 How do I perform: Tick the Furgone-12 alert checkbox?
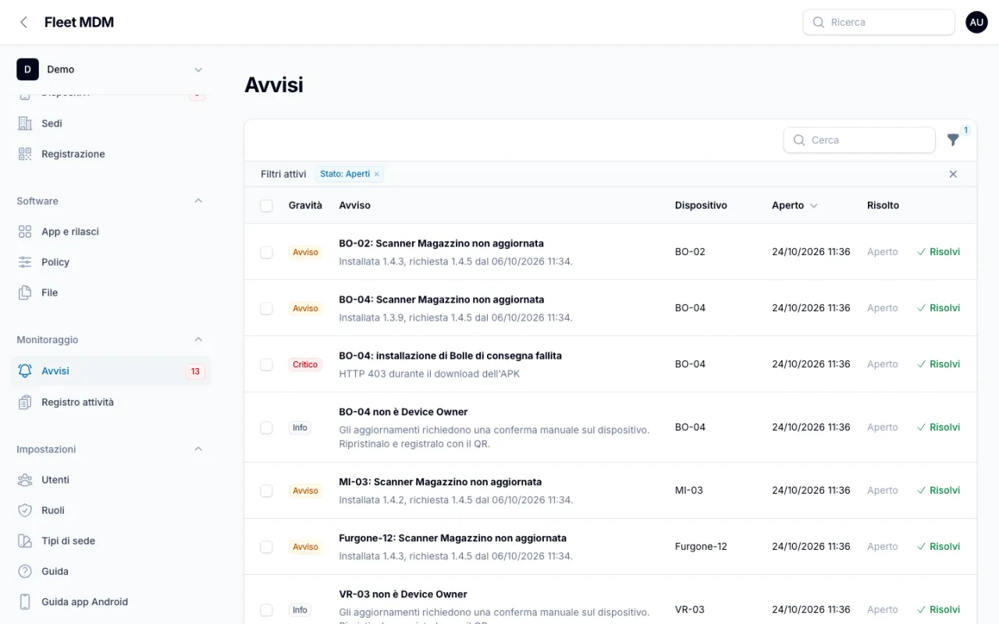tap(266, 547)
